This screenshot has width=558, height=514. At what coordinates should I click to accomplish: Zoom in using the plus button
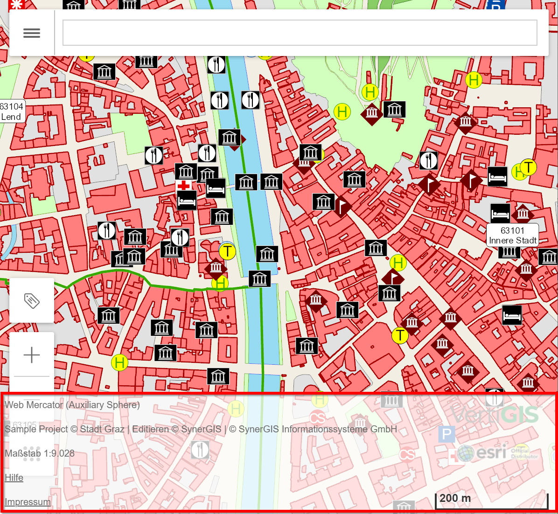point(31,355)
